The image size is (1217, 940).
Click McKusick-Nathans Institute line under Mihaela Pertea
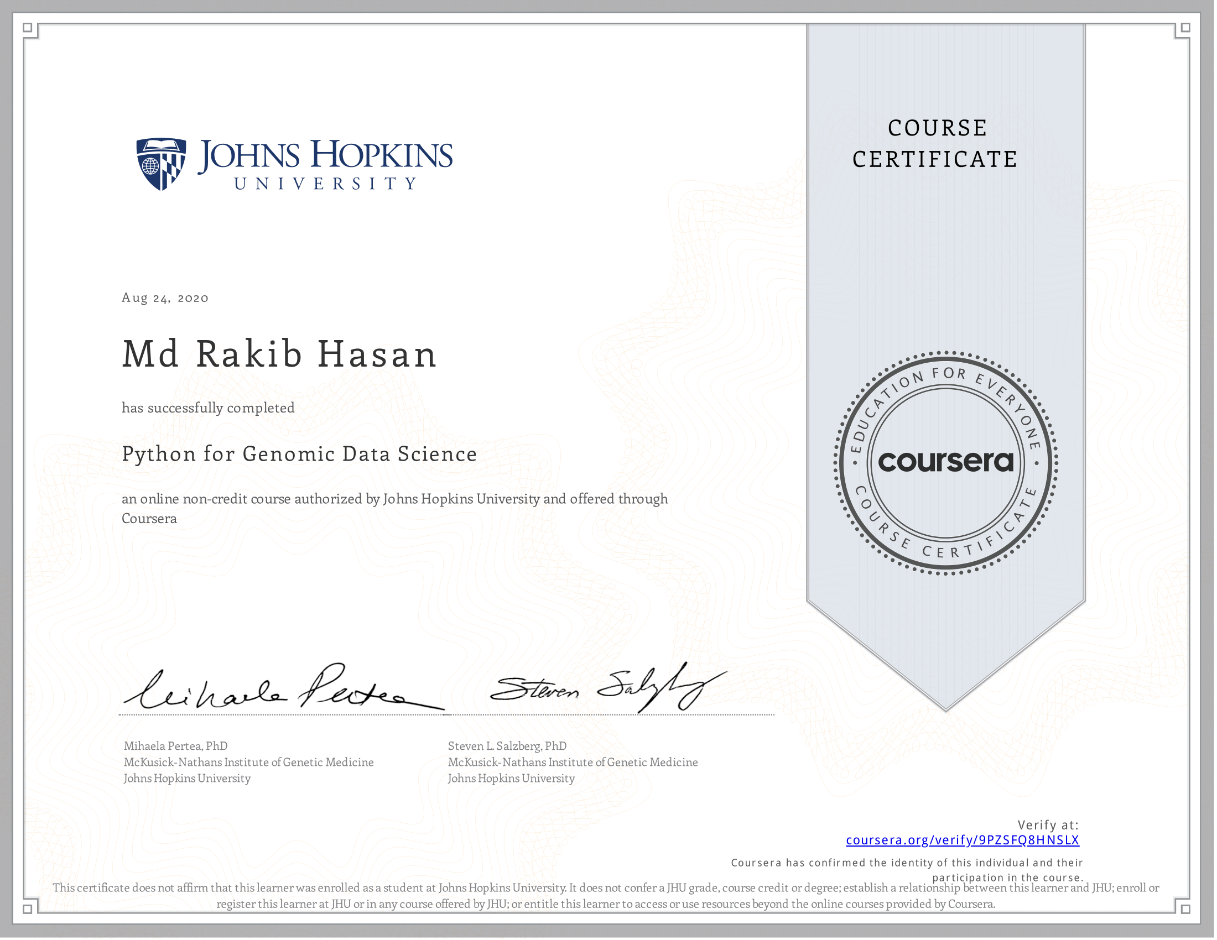(248, 763)
